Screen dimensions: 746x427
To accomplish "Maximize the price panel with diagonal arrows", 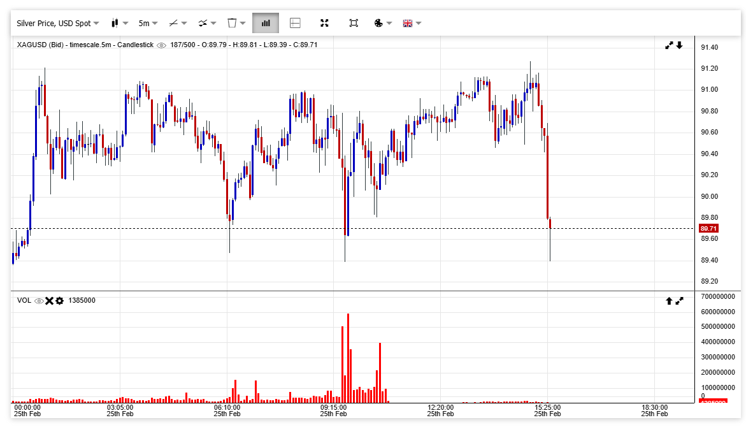I will [669, 45].
